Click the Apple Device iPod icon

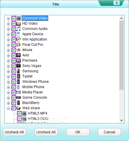point(19,34)
